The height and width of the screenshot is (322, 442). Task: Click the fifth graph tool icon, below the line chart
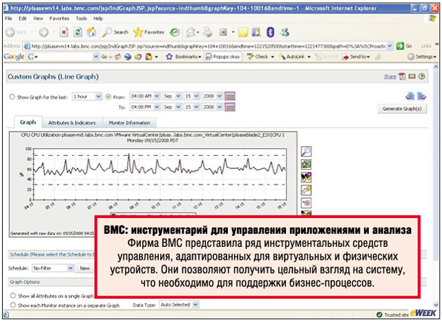(306, 203)
